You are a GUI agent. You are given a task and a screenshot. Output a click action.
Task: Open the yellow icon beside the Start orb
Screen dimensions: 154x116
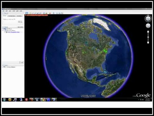[x=10, y=99]
